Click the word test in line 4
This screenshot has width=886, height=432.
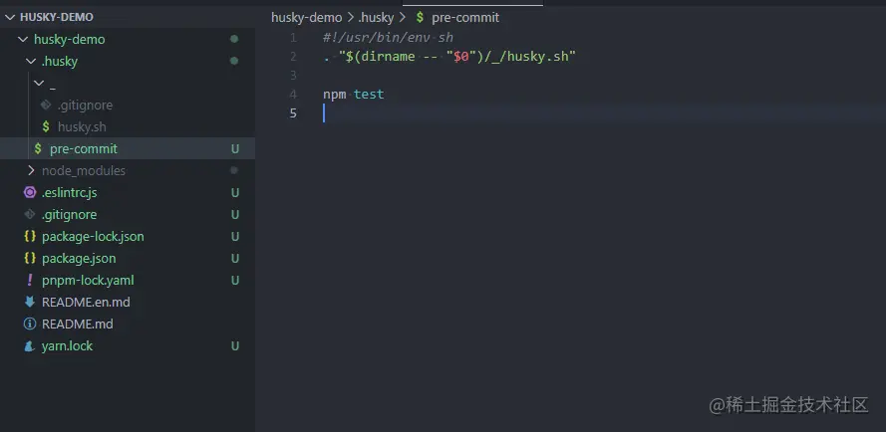[369, 95]
